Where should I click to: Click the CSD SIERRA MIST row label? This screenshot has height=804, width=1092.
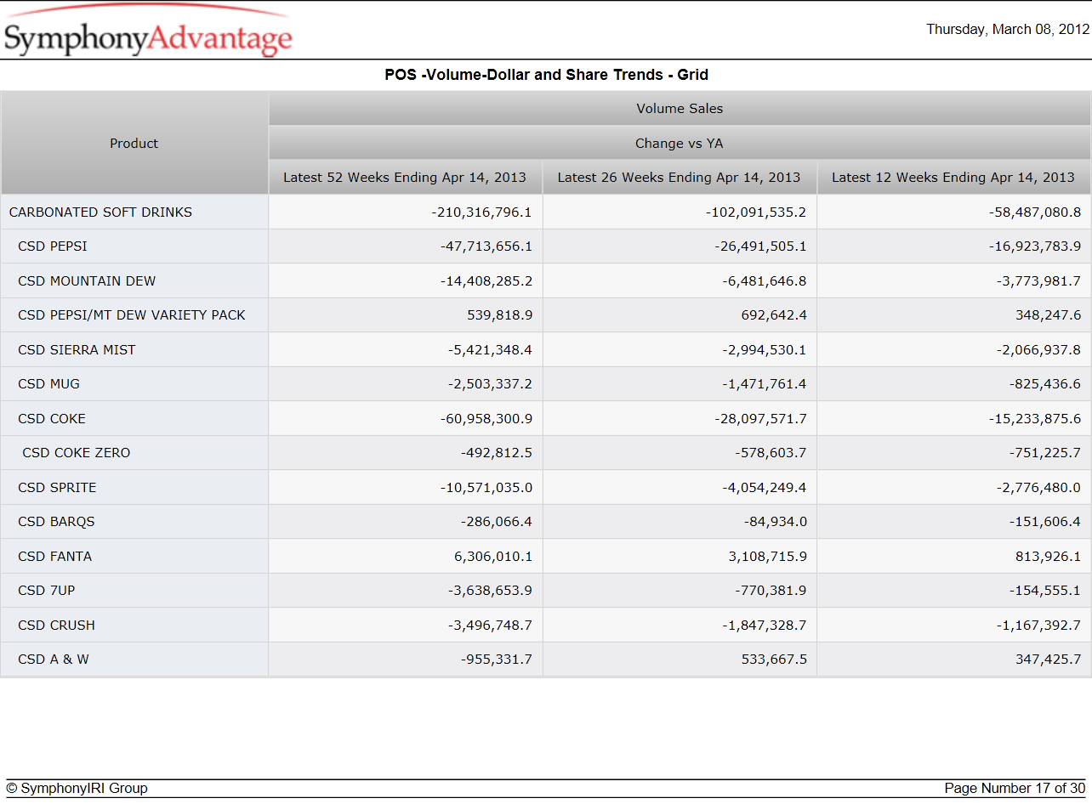point(77,350)
